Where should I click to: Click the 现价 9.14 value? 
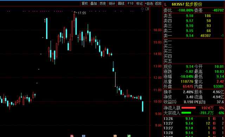[189, 67]
